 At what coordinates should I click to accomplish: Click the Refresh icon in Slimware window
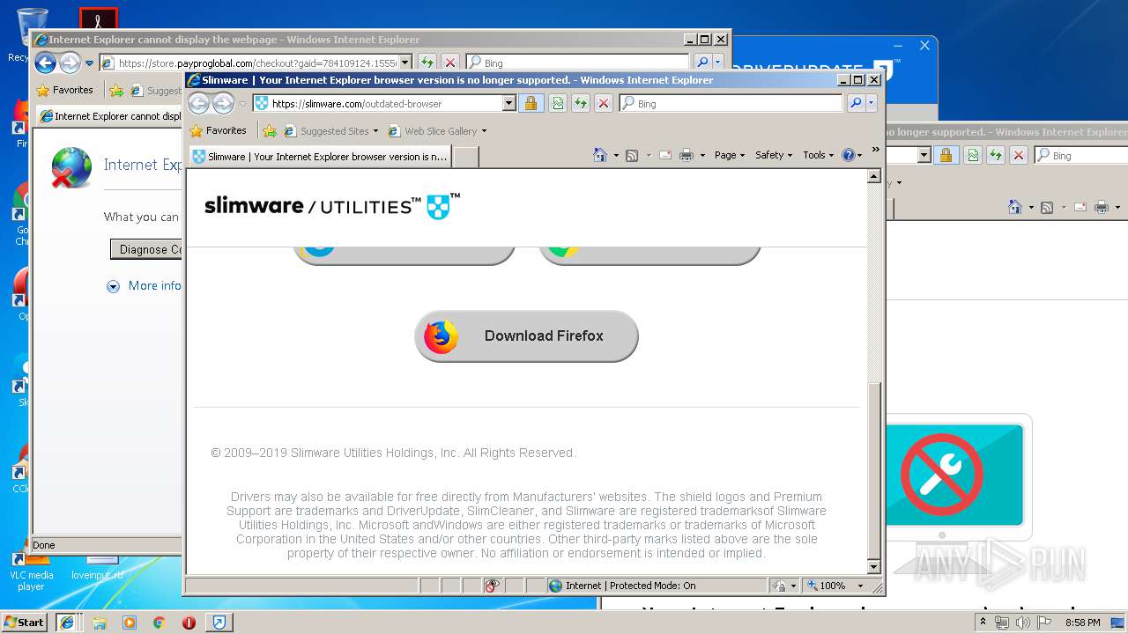tap(581, 103)
